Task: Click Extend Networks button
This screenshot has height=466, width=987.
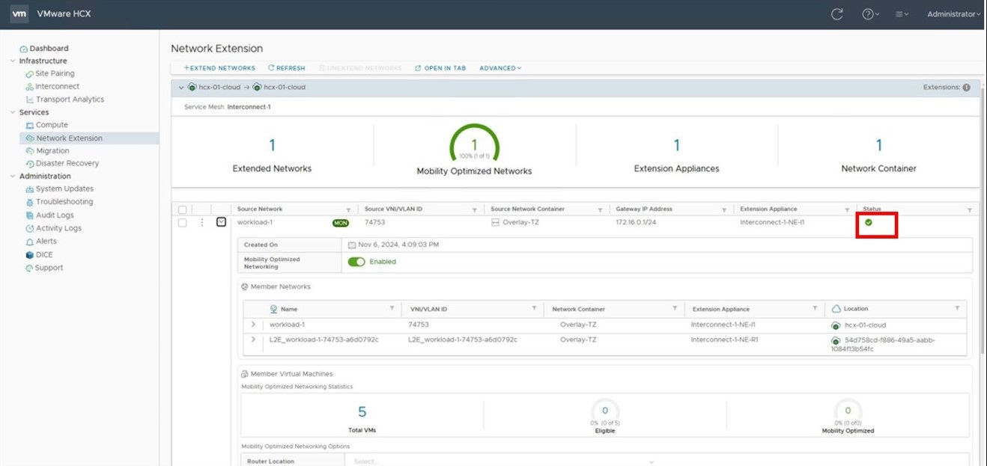Action: coord(219,68)
